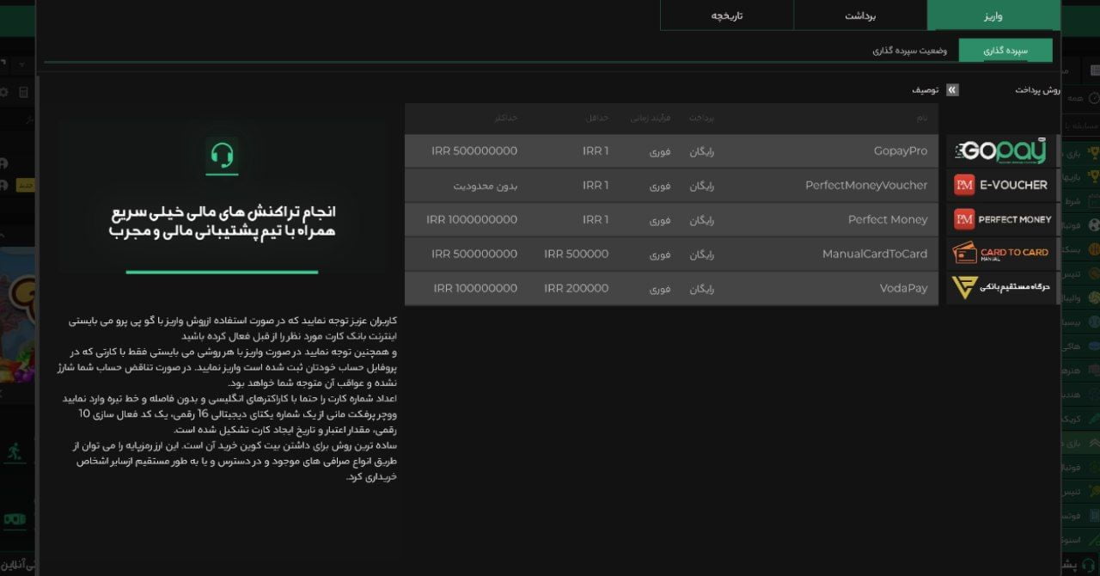1100x576 pixels.
Task: Switch to the واریز deposit tab
Action: point(993,15)
